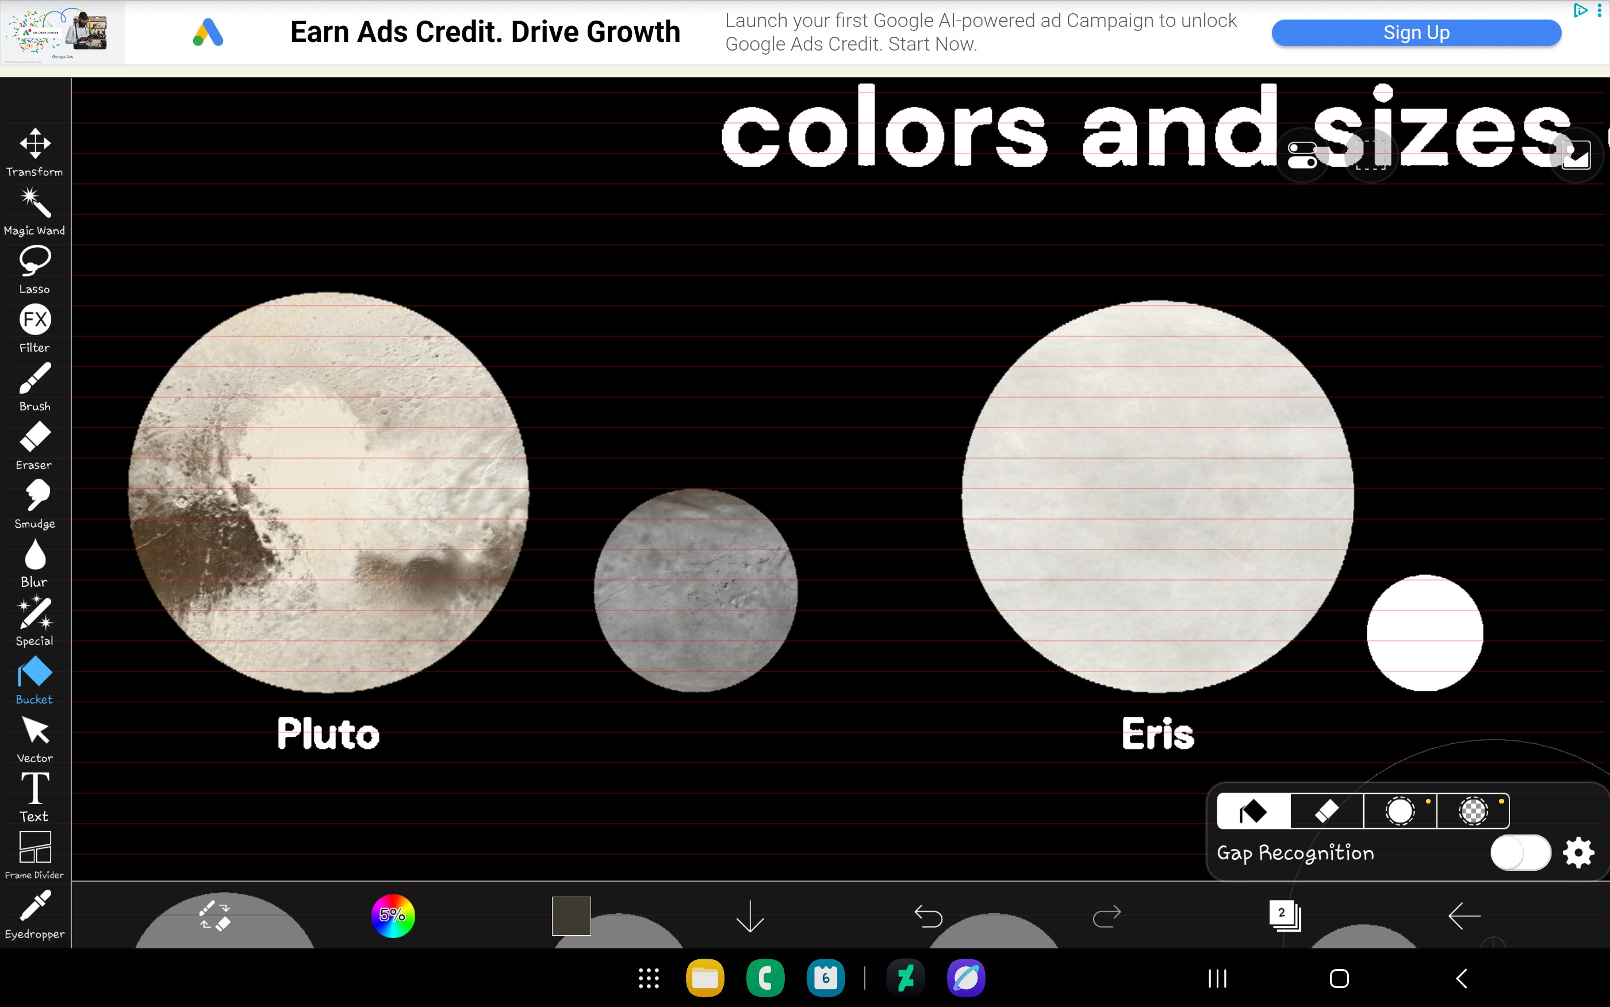Open the AdChoices info icon

click(1580, 10)
